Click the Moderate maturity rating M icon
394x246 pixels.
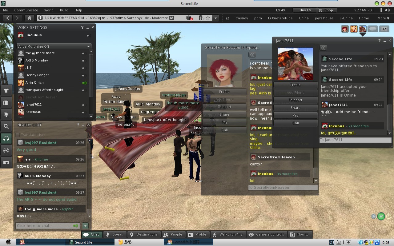coord(172,18)
